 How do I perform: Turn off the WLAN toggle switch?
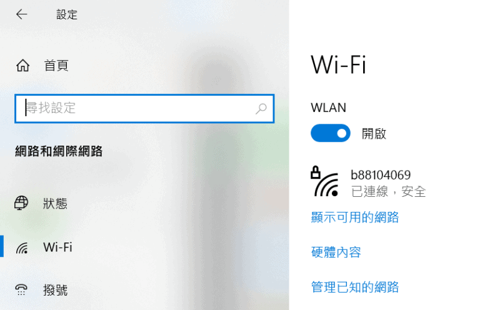pos(330,133)
